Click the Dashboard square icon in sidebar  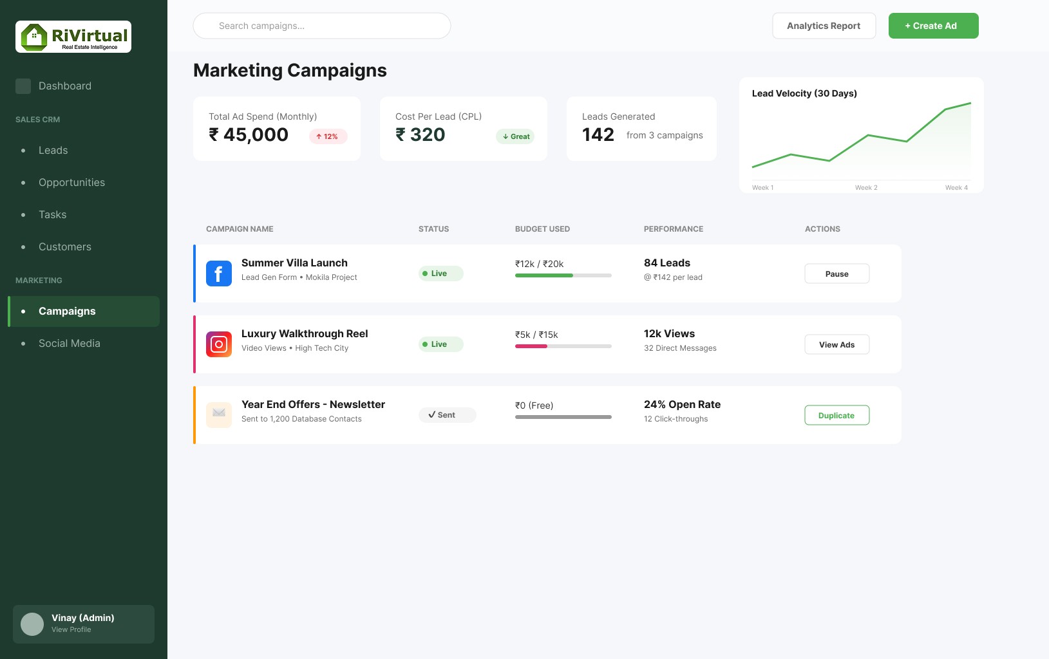pos(23,86)
